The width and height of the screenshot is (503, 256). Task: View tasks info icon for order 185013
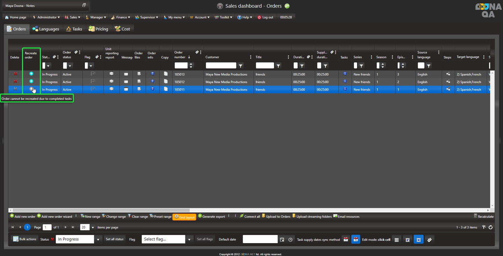pos(345,74)
